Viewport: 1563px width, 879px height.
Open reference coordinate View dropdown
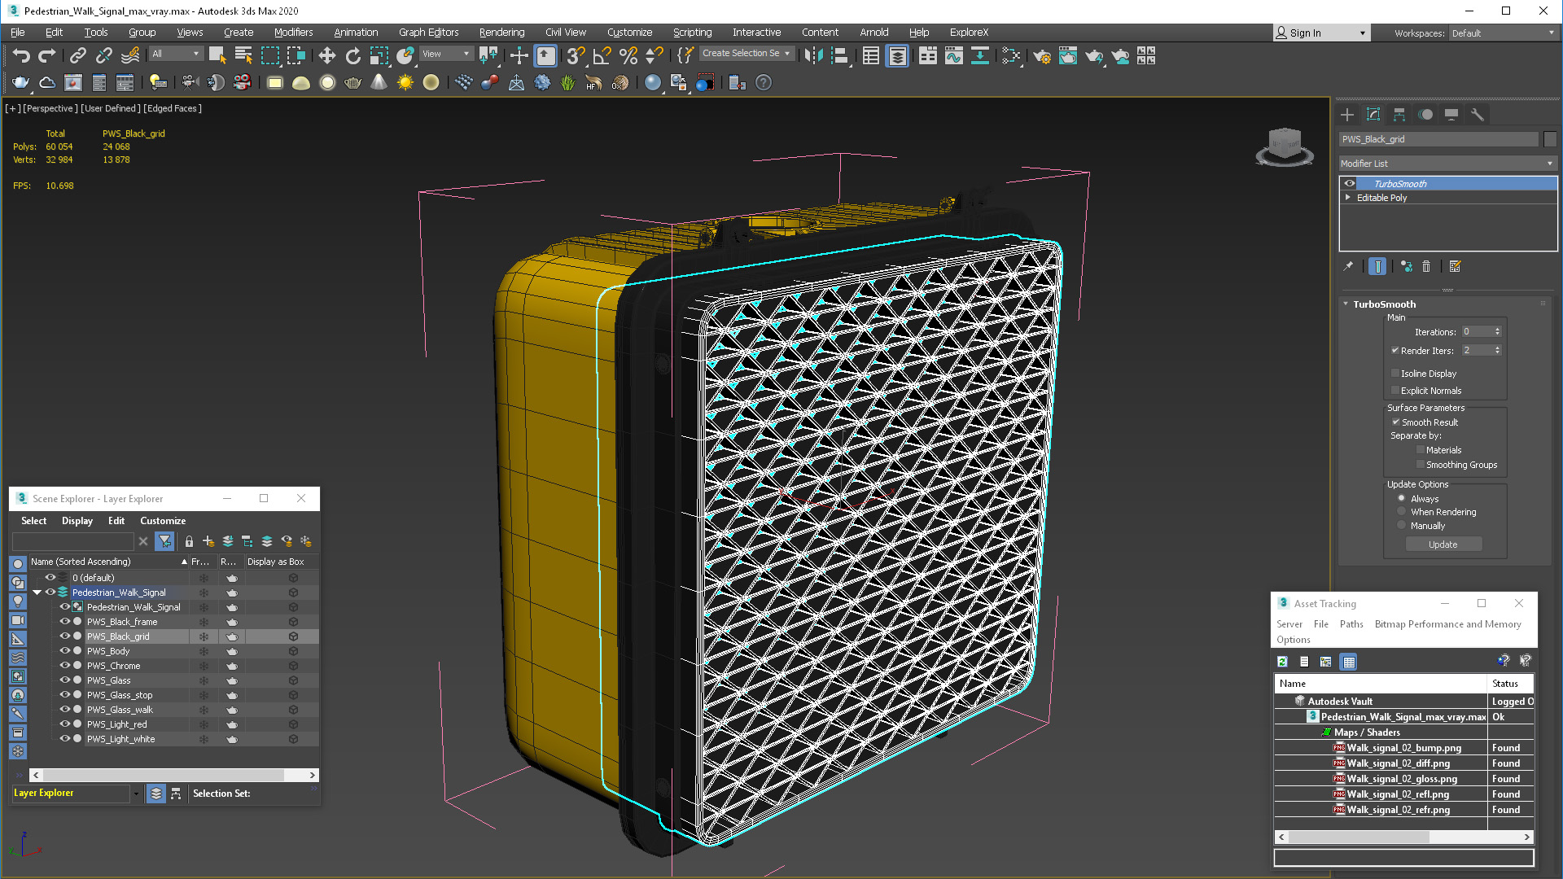[445, 54]
